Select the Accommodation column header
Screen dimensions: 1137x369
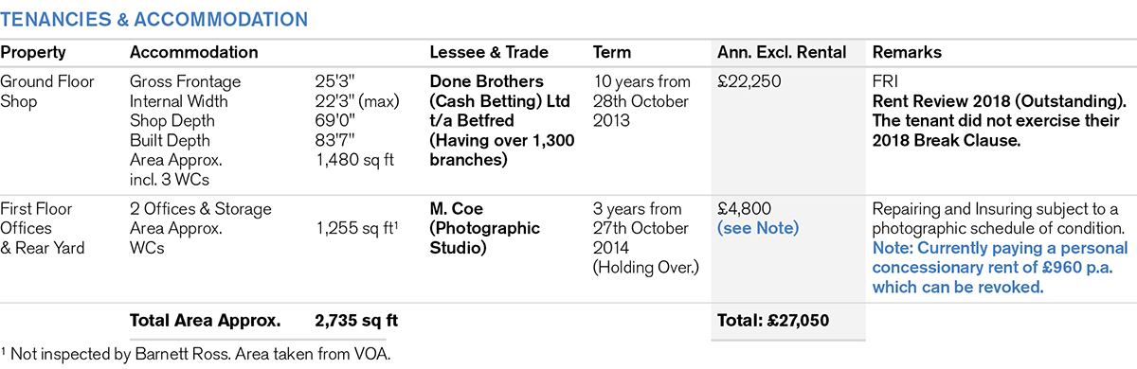tap(194, 52)
